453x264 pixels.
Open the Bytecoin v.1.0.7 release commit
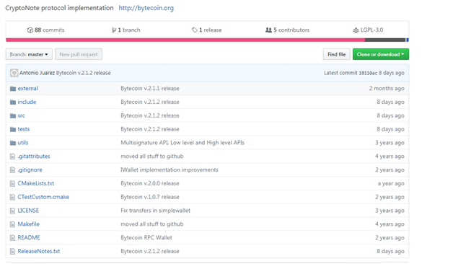coord(150,197)
